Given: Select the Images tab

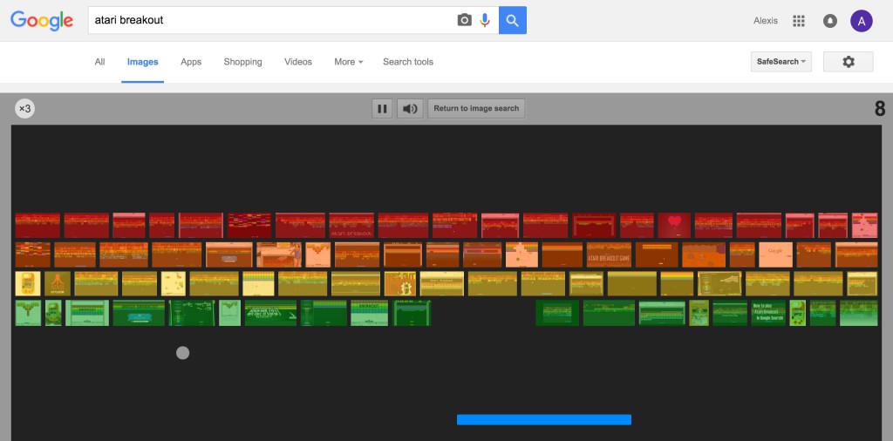Looking at the screenshot, I should [142, 62].
